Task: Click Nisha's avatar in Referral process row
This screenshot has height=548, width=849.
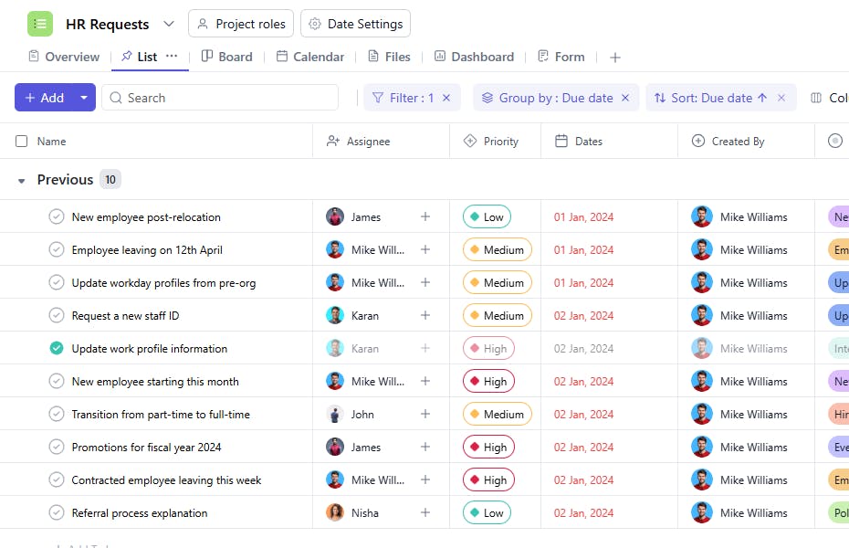Action: pos(335,513)
